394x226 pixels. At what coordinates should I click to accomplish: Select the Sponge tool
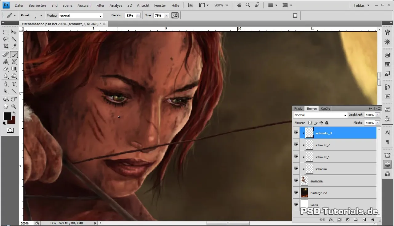pyautogui.click(x=14, y=76)
